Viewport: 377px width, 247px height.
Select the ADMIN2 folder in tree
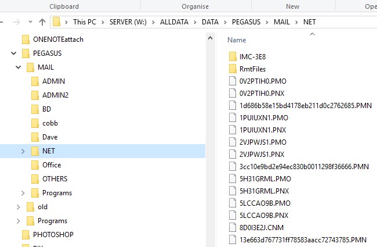55,95
